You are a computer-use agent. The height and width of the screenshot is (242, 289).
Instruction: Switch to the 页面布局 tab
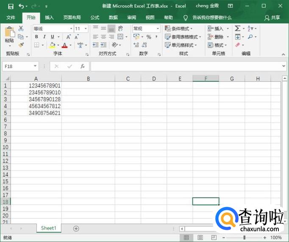point(72,17)
